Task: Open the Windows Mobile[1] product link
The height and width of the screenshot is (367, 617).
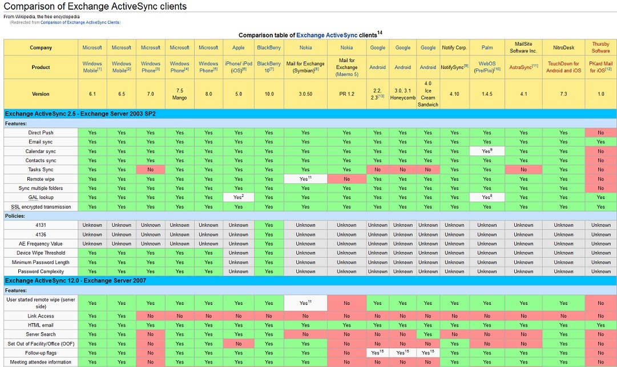Action: click(92, 67)
